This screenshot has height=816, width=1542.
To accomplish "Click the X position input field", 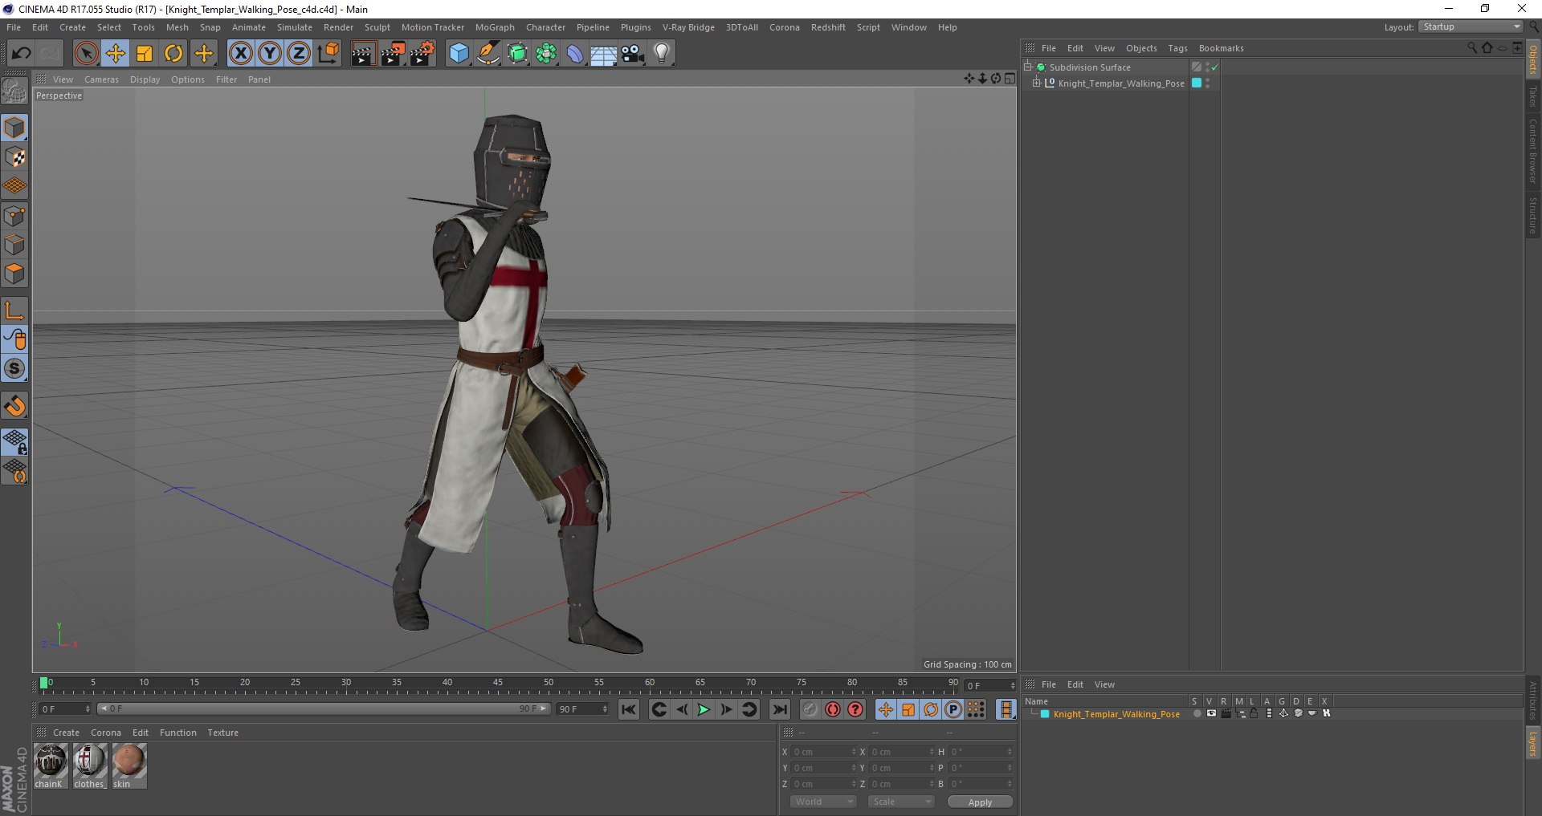I will click(824, 752).
